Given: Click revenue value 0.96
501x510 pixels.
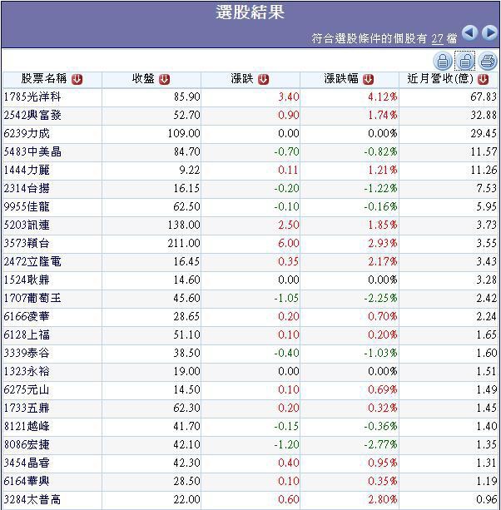Looking at the screenshot, I should point(486,499).
